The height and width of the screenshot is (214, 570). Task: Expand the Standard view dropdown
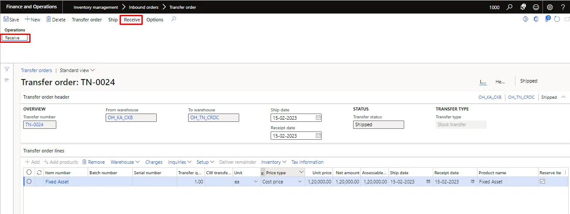click(77, 70)
